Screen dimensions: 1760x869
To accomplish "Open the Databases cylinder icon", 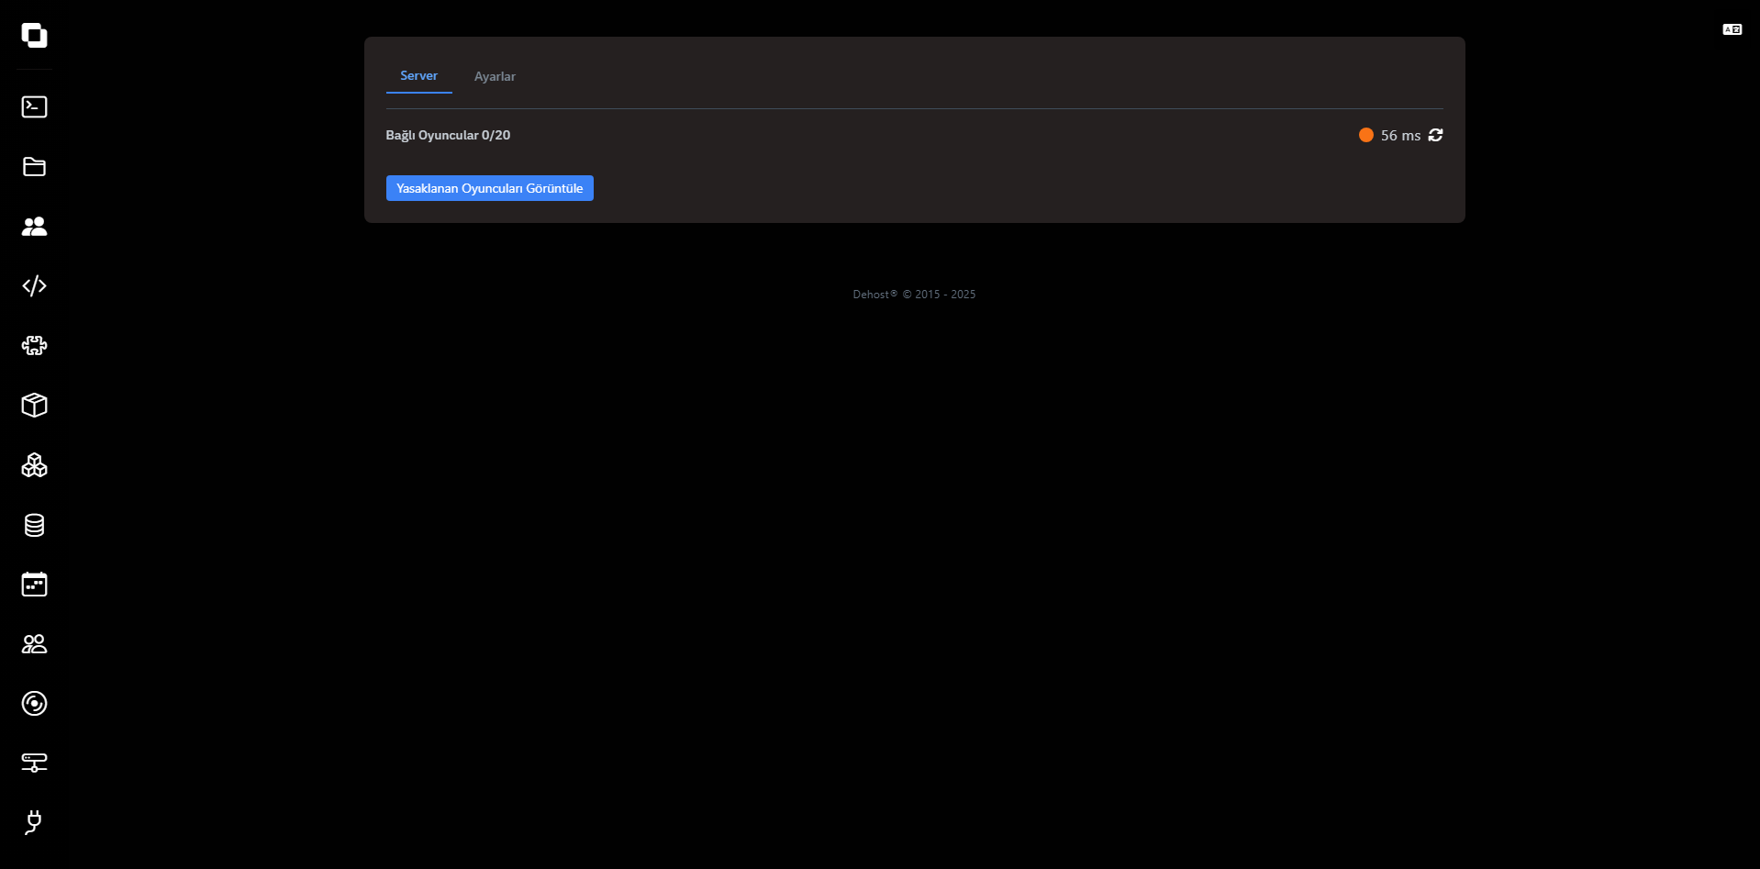I will click(34, 525).
